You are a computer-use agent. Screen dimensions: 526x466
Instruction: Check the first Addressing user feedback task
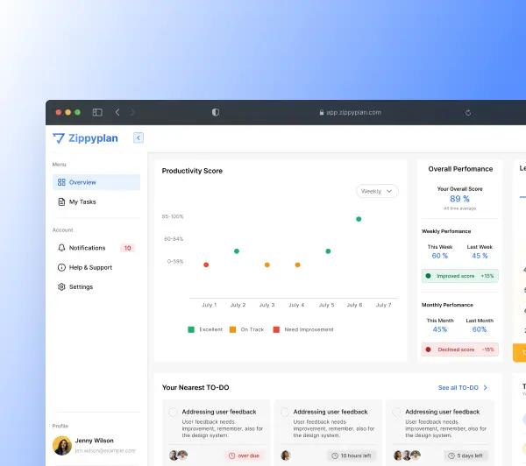click(x=173, y=412)
